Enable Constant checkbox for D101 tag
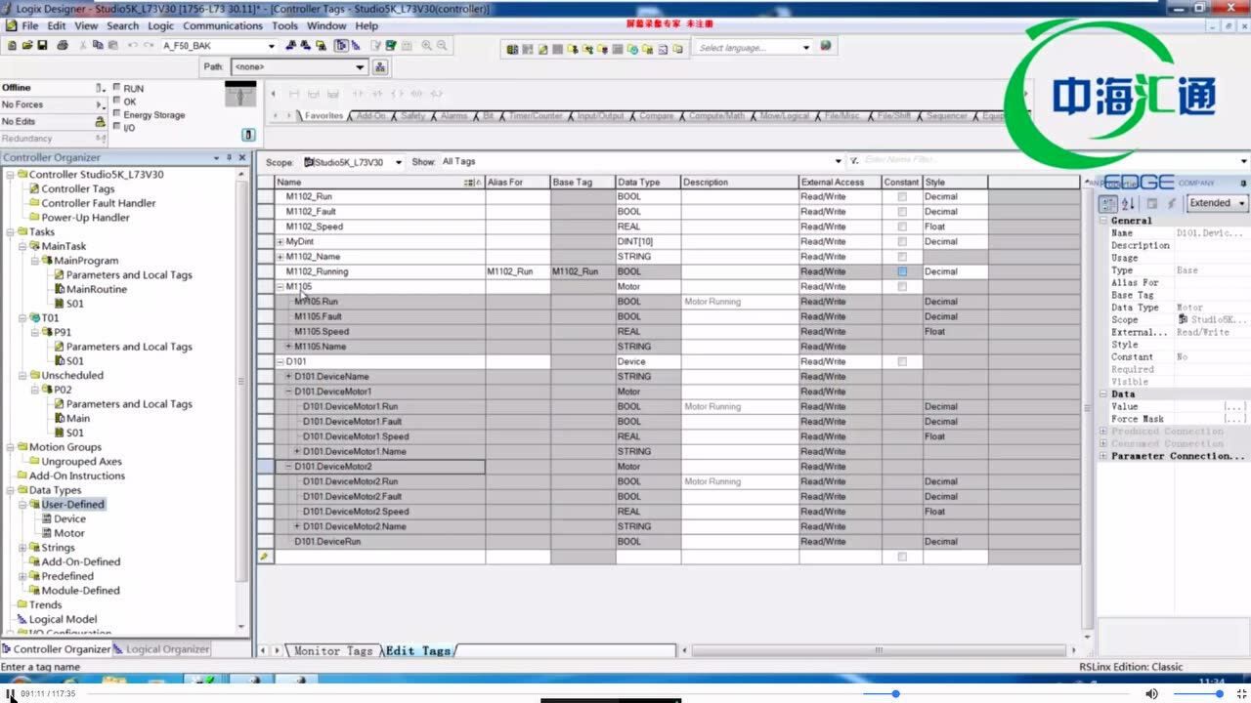 tap(902, 361)
